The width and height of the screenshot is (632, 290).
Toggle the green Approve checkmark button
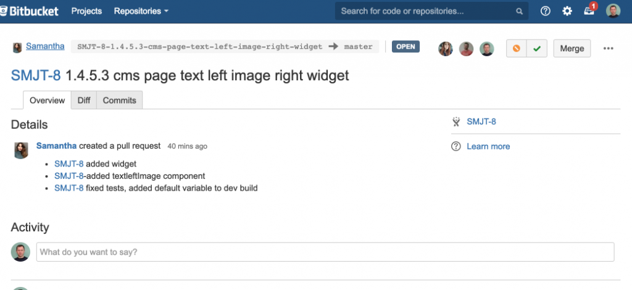(537, 48)
